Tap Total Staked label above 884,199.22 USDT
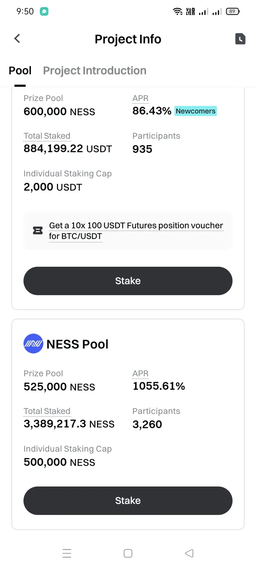Screen dimensions: 256x569 click(x=47, y=136)
